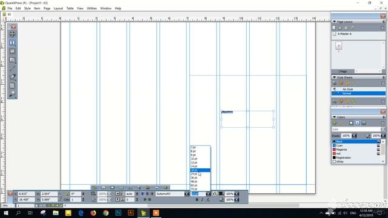This screenshot has width=388, height=218.
Task: Click the Cols columns input field
Action: click(x=75, y=199)
